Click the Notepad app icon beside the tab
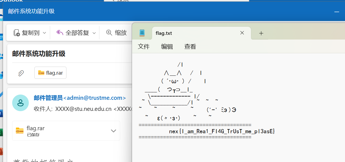The height and width of the screenshot is (162, 345). pos(142,33)
